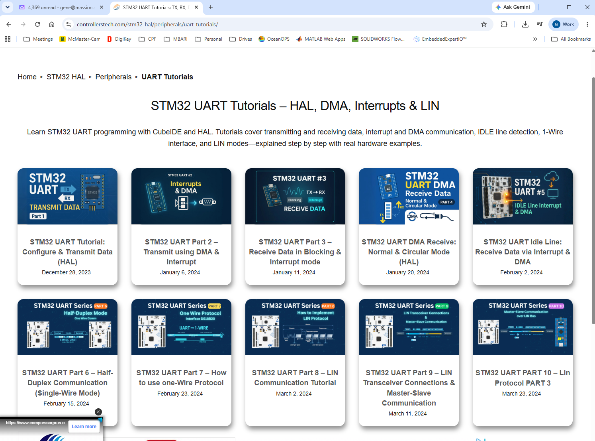Viewport: 595px width, 441px height.
Task: Reload the current page
Action: [x=37, y=24]
